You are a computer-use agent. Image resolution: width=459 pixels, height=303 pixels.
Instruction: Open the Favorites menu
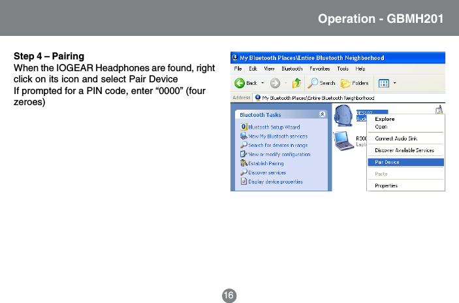coord(320,69)
